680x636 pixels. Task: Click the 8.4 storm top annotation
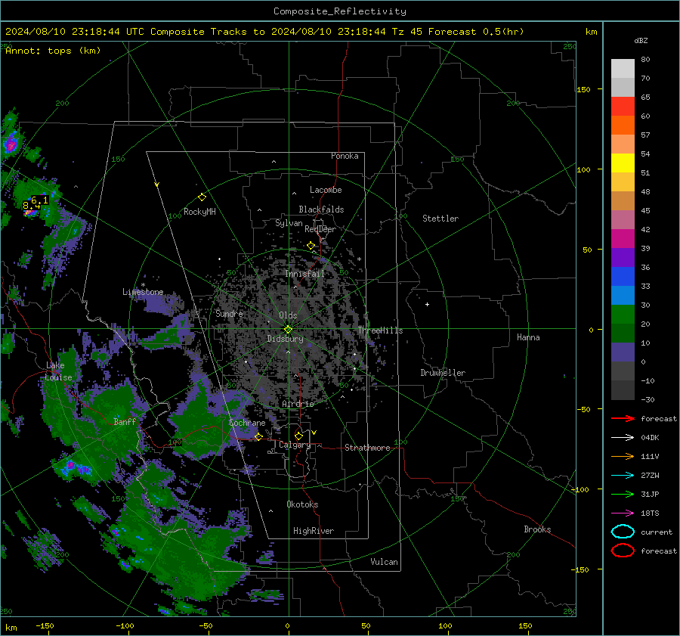pos(31,206)
